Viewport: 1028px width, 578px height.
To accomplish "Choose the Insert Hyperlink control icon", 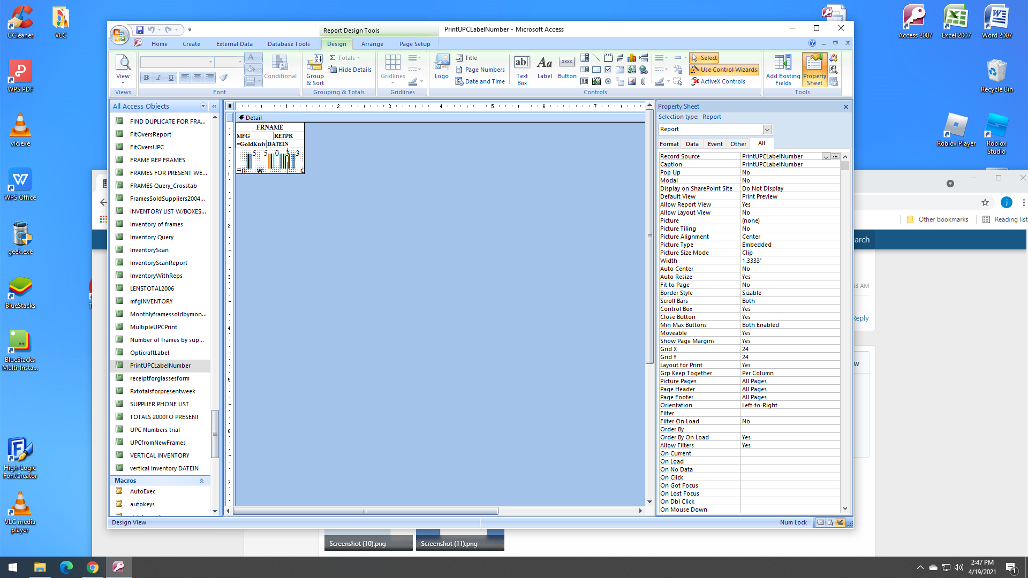I will tap(644, 70).
